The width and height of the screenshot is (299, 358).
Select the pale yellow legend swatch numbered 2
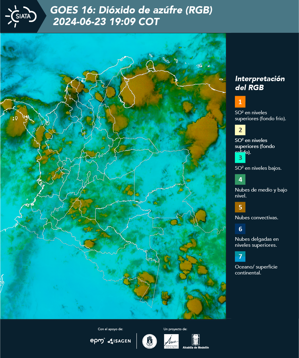240,130
